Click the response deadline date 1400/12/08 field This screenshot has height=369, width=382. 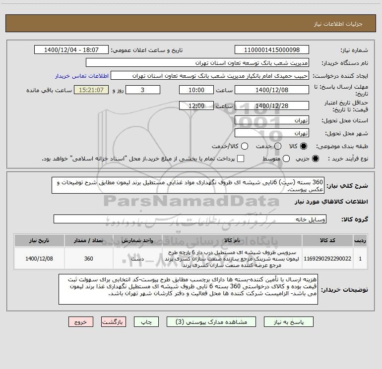(272, 90)
